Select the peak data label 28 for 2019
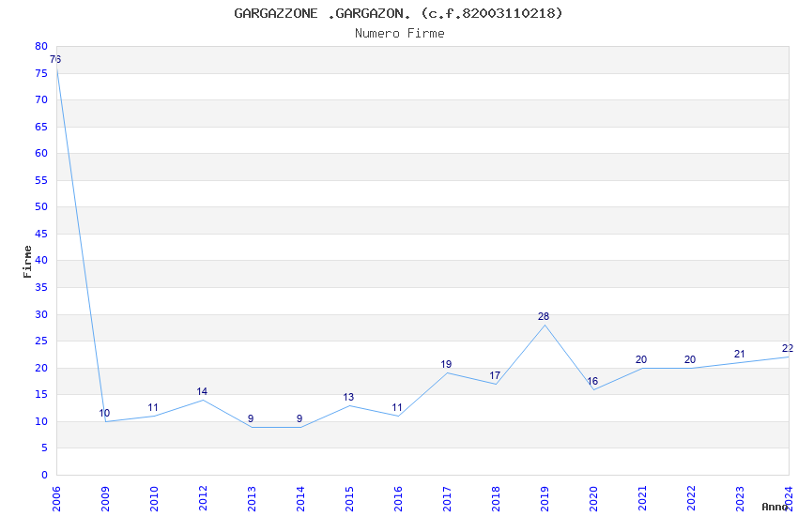798x516 pixels. click(544, 317)
